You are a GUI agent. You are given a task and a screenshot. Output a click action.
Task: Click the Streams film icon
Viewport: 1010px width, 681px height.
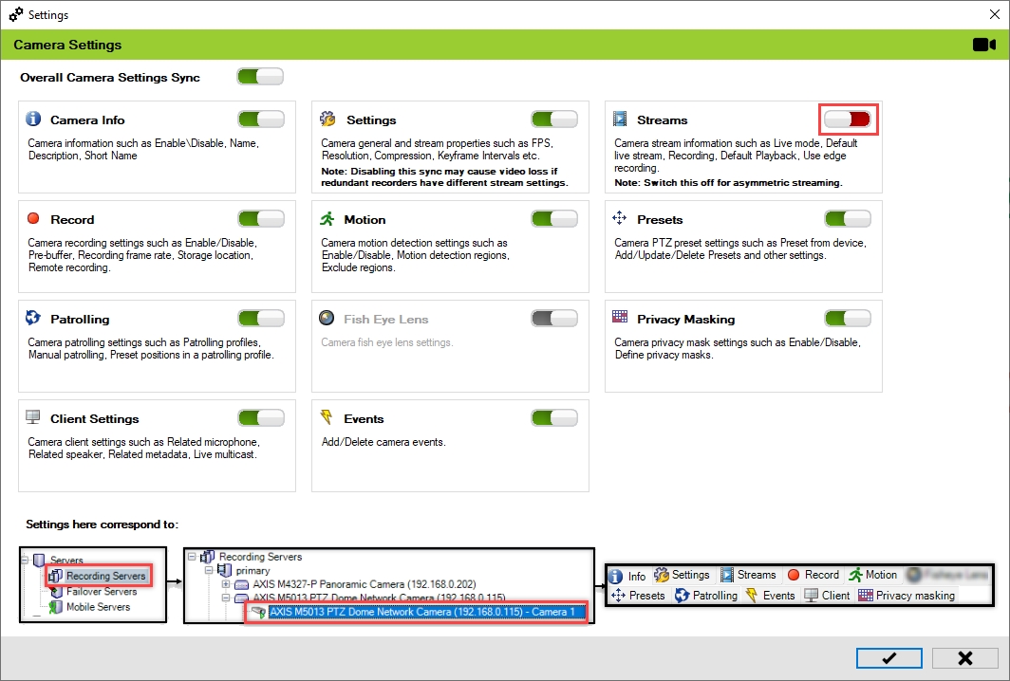621,120
